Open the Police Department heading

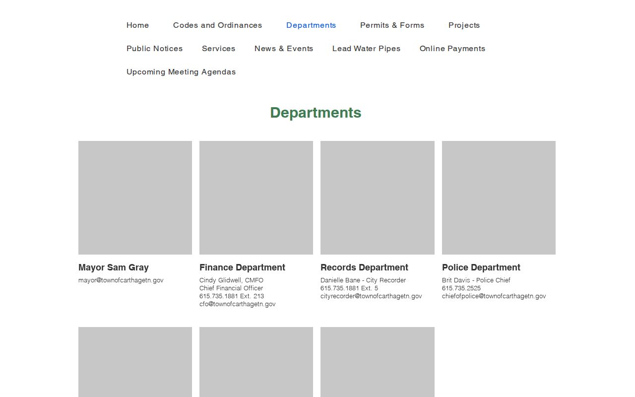[481, 267]
